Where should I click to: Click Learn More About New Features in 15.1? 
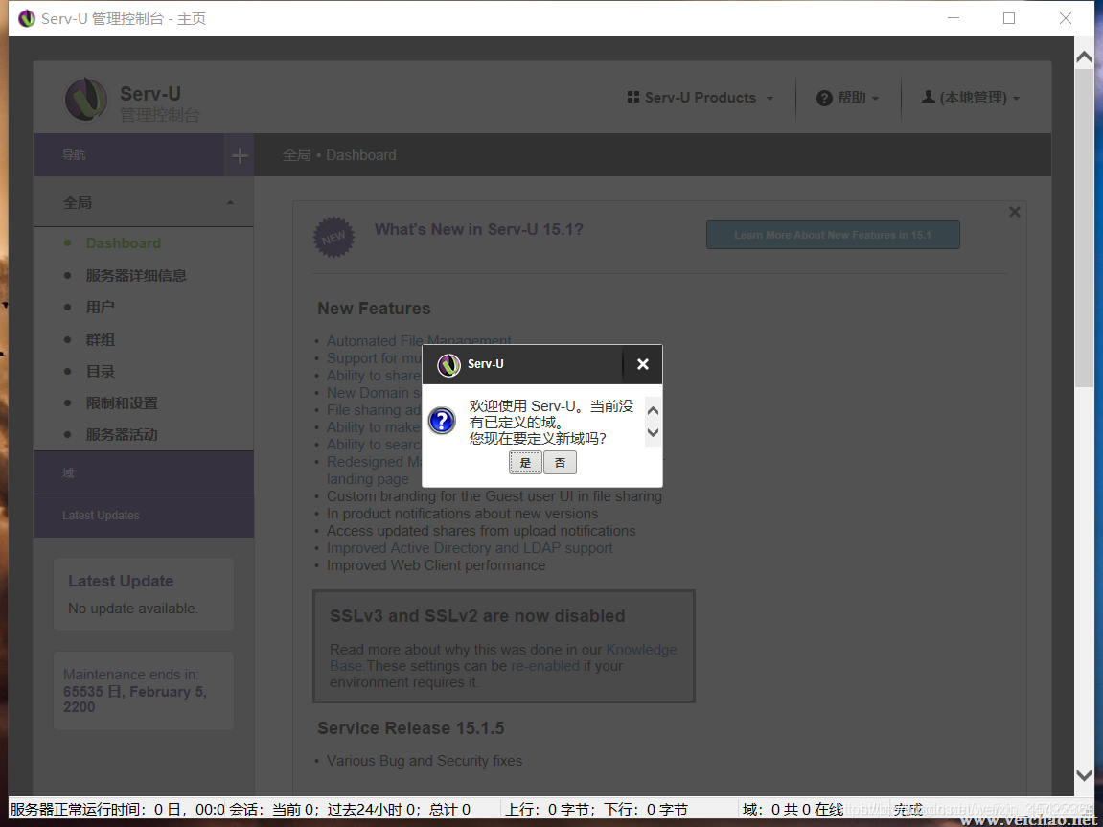833,235
